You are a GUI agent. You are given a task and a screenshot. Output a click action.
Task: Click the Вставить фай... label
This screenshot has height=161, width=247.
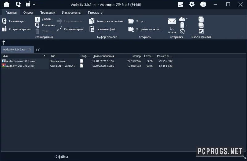[x=107, y=29]
